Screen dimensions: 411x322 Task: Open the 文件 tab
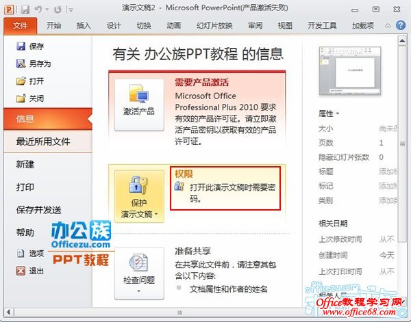[x=20, y=25]
